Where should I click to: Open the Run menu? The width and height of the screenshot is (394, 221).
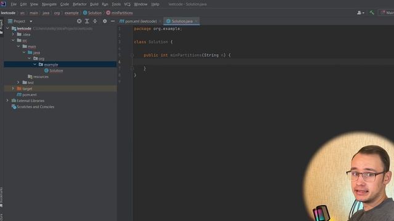tap(105, 4)
